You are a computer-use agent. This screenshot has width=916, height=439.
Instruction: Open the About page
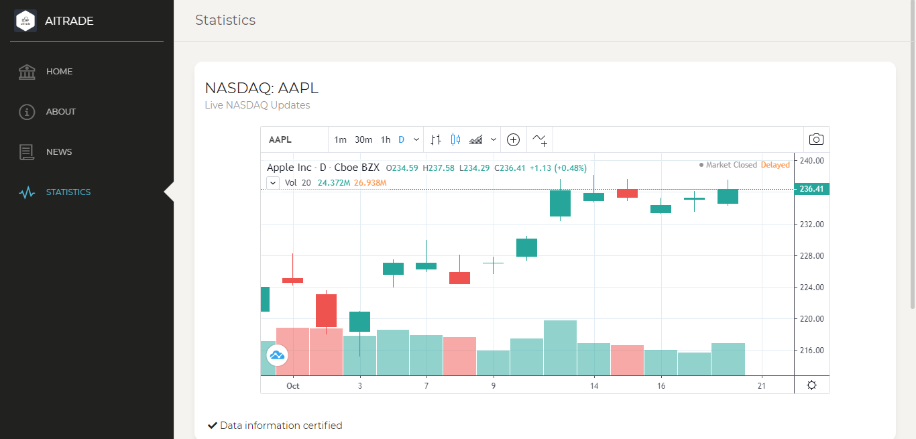pyautogui.click(x=60, y=112)
